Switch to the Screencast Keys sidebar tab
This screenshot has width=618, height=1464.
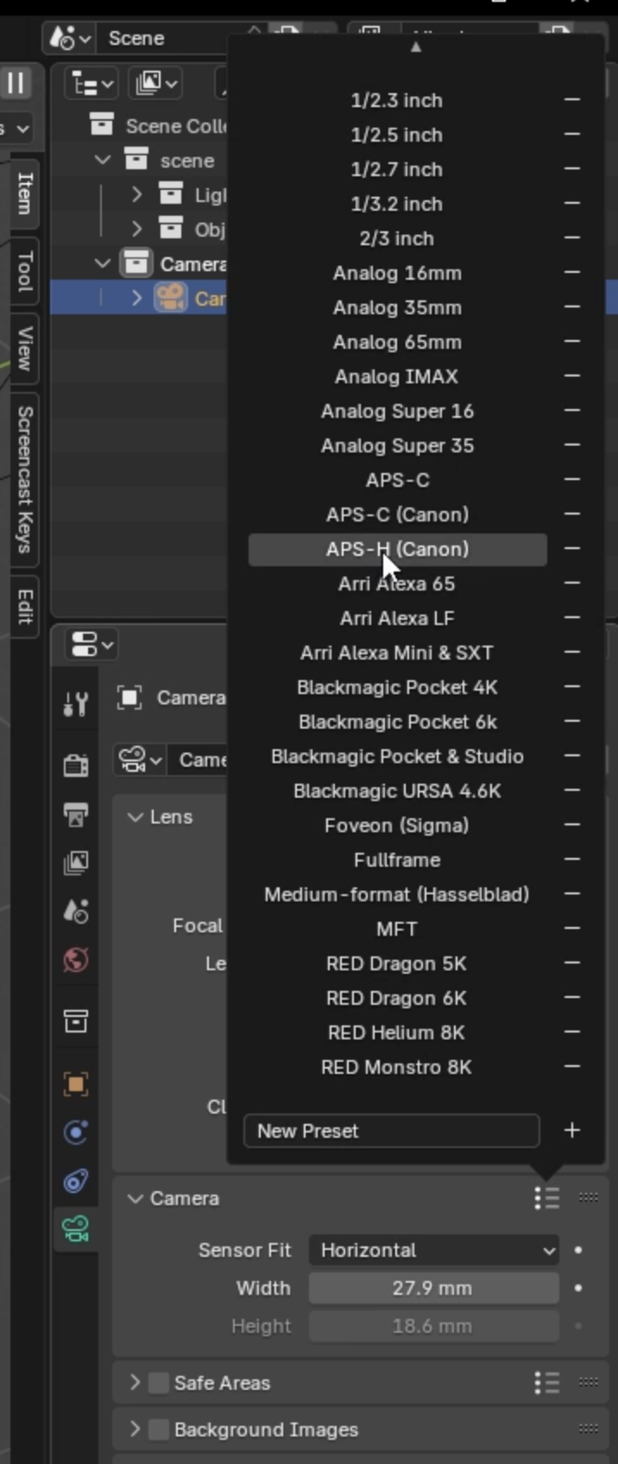24,479
